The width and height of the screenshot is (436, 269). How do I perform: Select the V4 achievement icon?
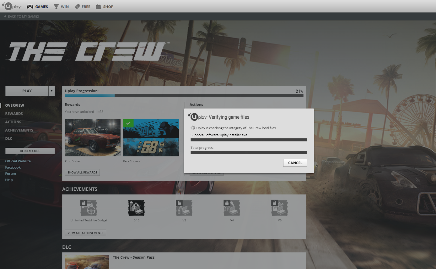(232, 208)
